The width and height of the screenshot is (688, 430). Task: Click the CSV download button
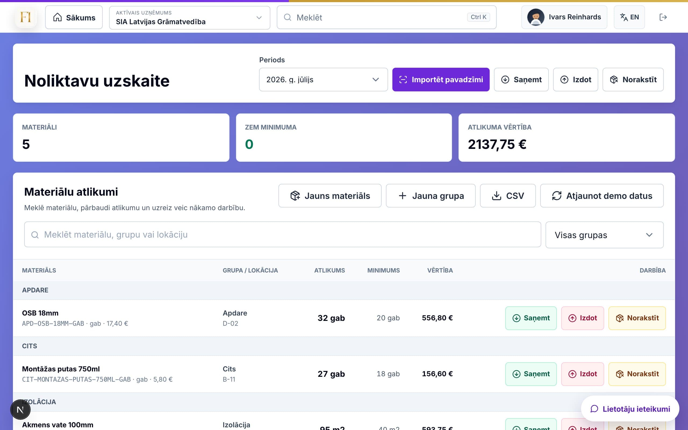tap(508, 196)
